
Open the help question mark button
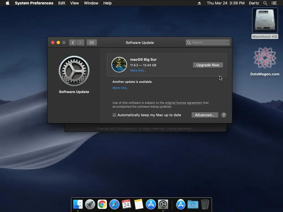point(223,115)
